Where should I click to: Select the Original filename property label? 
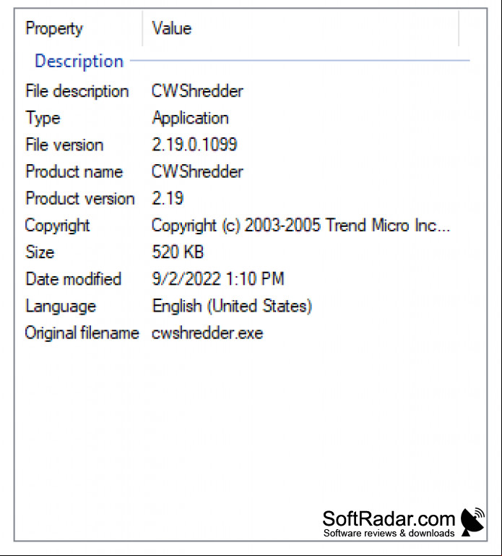tap(82, 333)
